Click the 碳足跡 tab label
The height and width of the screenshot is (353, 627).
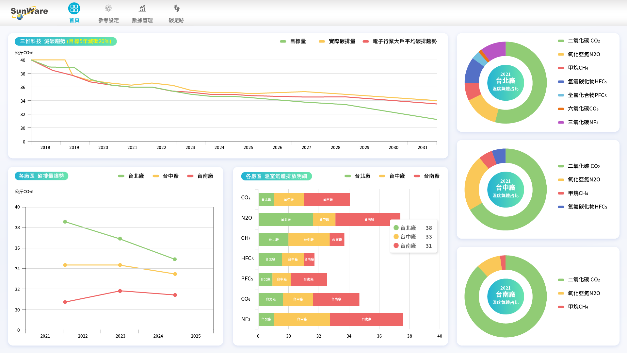point(176,20)
